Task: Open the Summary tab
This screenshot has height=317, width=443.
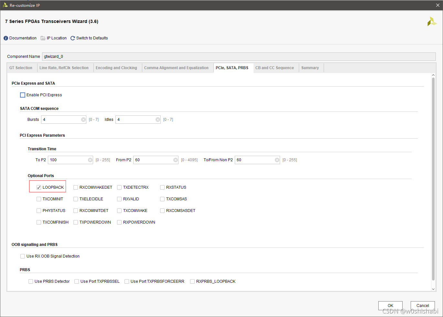Action: coord(310,68)
